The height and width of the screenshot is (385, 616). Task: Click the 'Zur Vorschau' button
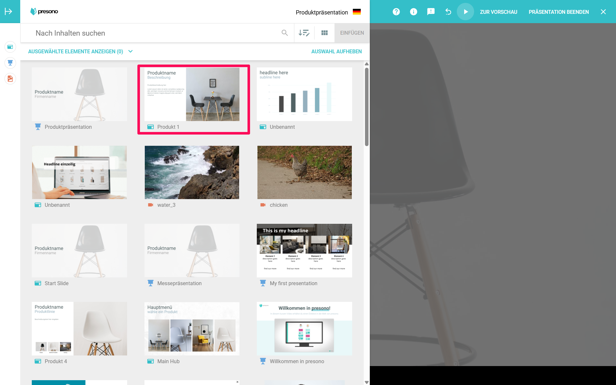[499, 12]
